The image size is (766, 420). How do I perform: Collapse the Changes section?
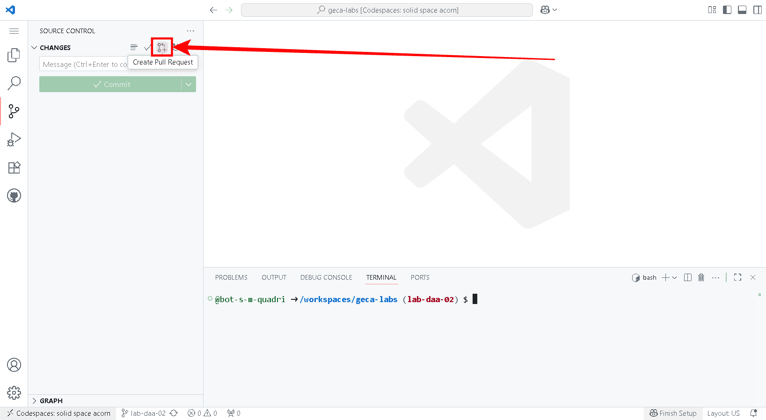[34, 48]
